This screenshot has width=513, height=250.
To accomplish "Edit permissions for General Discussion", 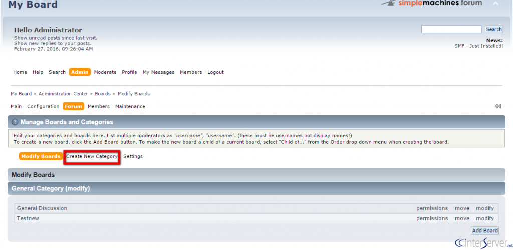I will tap(432, 208).
